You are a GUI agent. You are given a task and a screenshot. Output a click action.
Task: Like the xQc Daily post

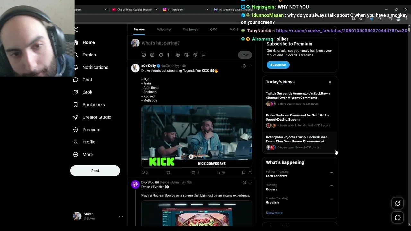[x=193, y=173]
